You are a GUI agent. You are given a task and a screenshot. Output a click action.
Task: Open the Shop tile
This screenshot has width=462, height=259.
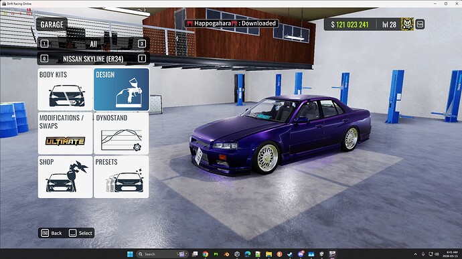(65, 177)
